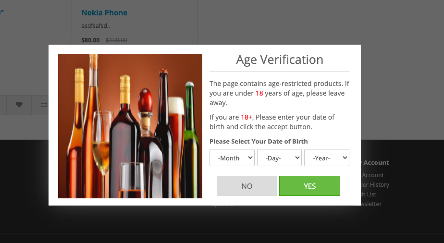Image resolution: width=444 pixels, height=243 pixels.
Task: Click the red 18+ text
Action: [247, 117]
